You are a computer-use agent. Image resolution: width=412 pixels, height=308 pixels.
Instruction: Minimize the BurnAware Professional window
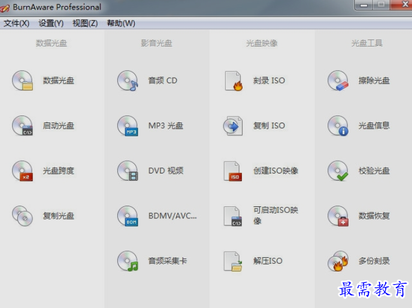(363, 4)
